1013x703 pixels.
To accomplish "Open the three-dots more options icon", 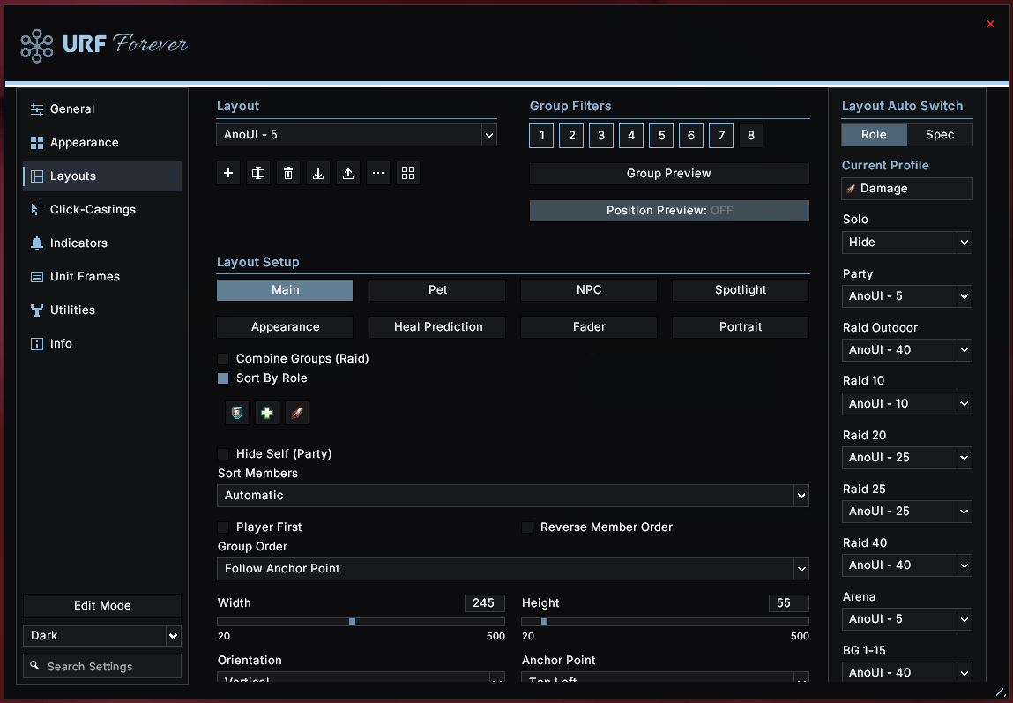I will tap(378, 173).
